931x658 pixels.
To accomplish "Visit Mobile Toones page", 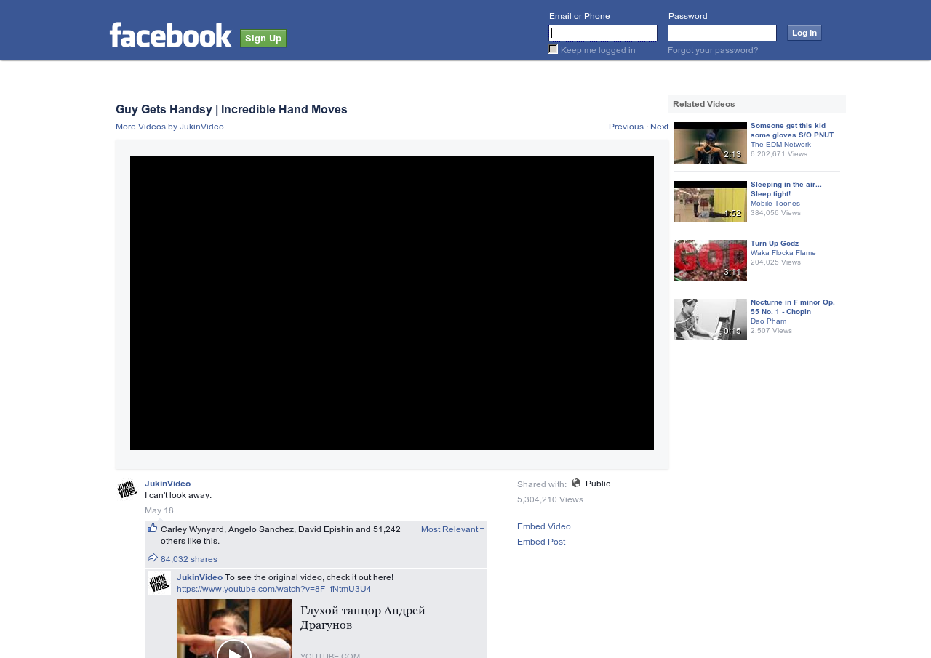I will [775, 204].
